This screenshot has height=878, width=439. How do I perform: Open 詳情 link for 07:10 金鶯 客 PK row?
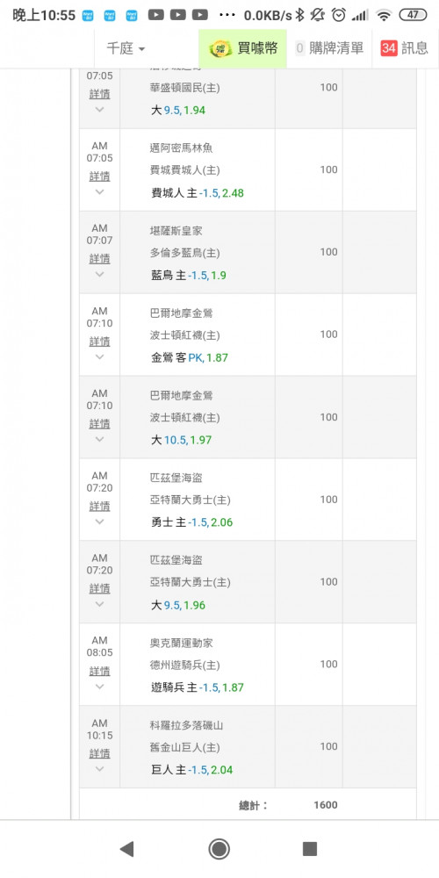(100, 341)
